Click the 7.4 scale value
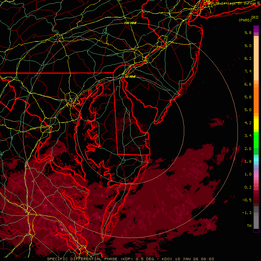 248,71
